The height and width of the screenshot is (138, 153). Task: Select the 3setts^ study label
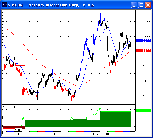10,107
